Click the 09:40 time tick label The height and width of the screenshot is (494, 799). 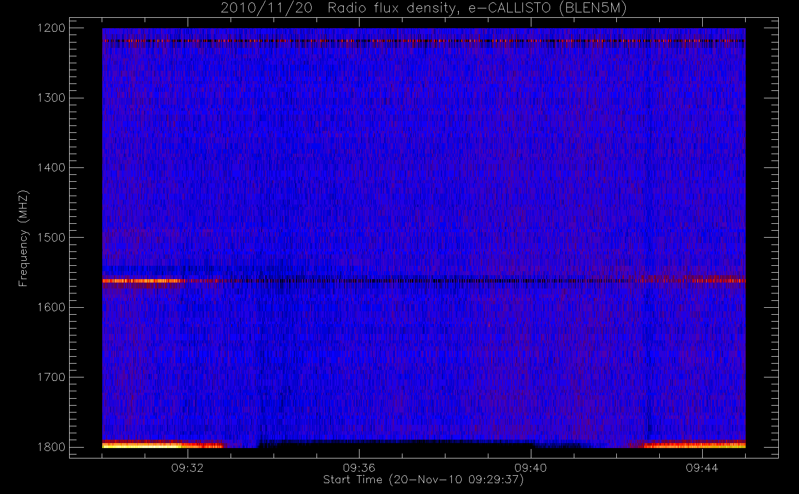tap(530, 468)
